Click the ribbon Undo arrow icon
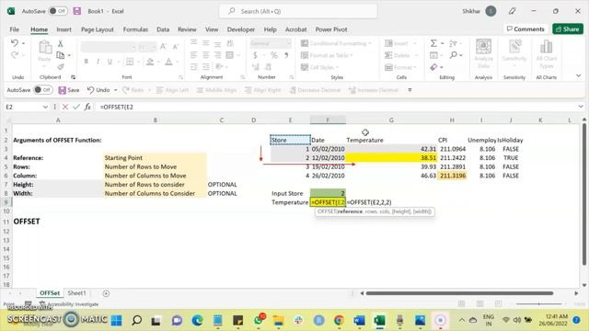Image resolution: width=589 pixels, height=331 pixels. (x=15, y=43)
